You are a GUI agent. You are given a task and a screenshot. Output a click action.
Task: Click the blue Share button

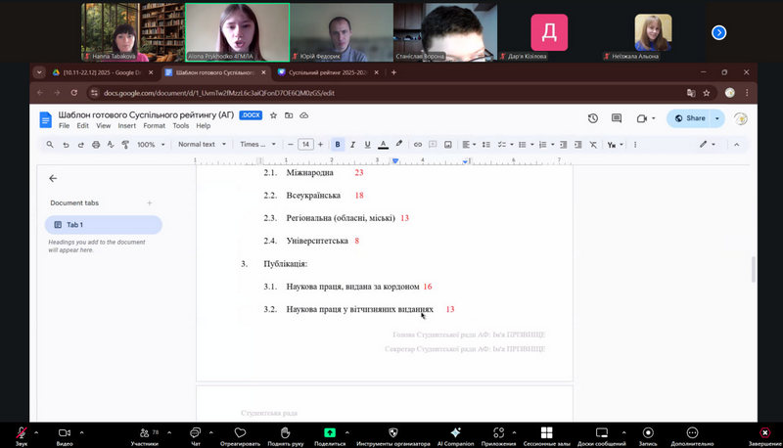click(690, 118)
